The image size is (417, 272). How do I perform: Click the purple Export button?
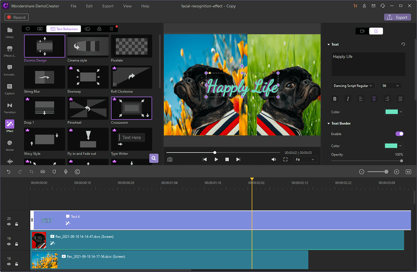pos(397,17)
